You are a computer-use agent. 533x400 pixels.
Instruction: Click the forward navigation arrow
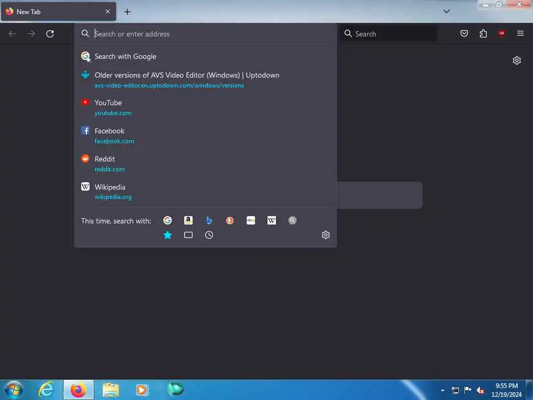[31, 34]
